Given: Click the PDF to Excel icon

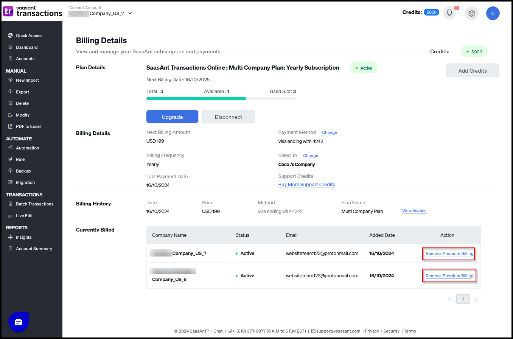Looking at the screenshot, I should tap(10, 126).
